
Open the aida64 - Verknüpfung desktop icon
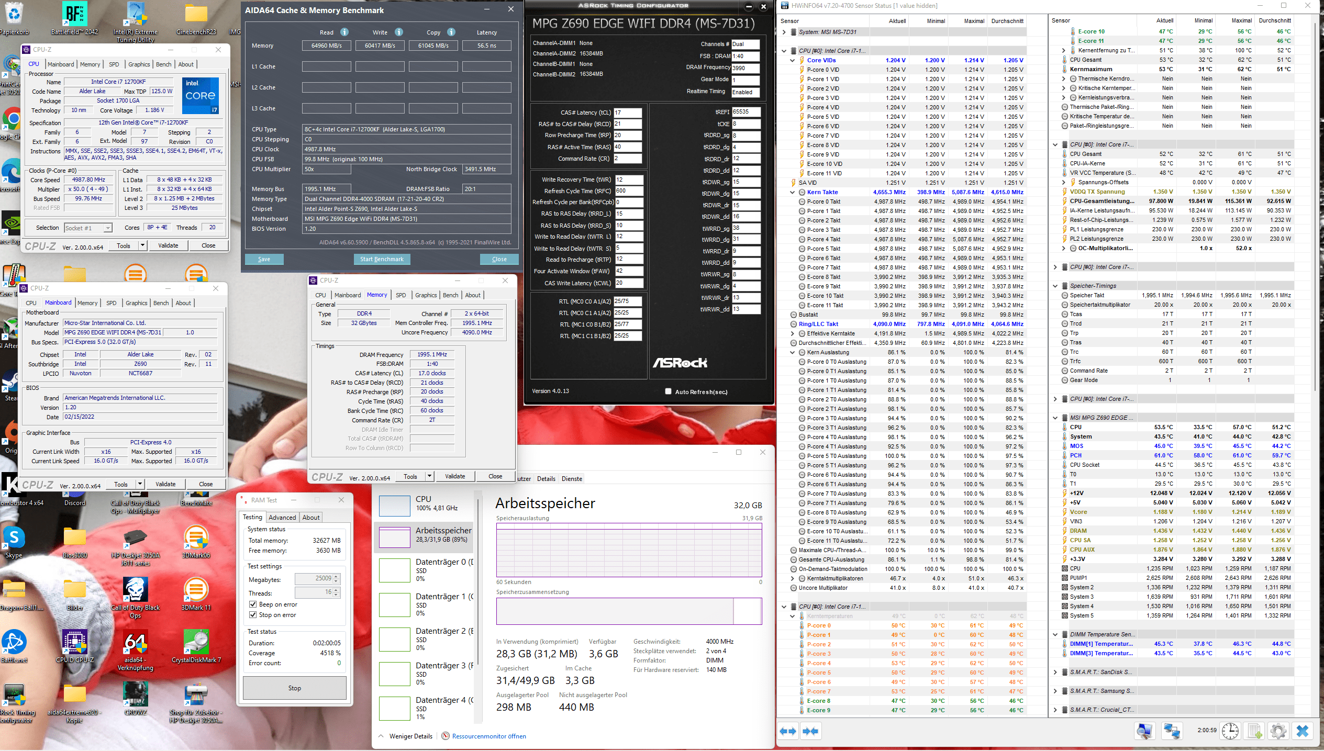click(136, 651)
